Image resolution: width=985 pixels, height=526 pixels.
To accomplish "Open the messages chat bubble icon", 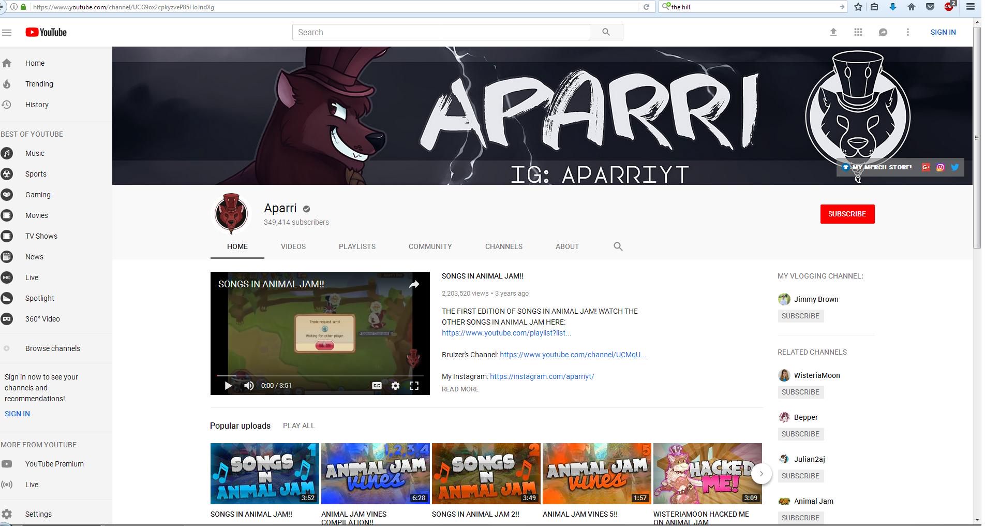I will pyautogui.click(x=883, y=32).
